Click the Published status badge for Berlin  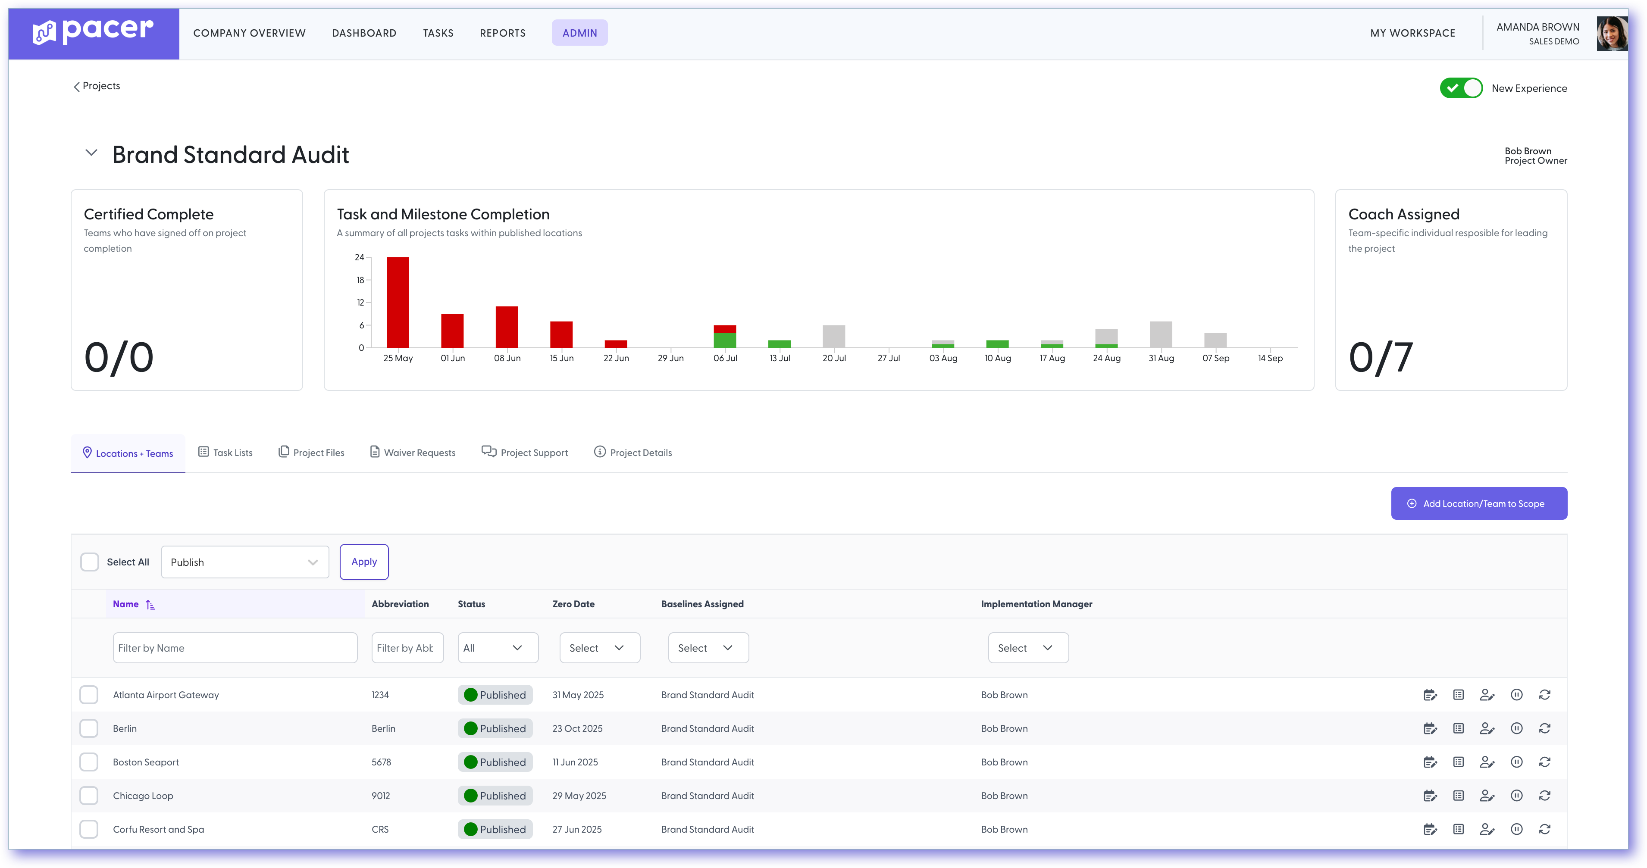point(495,729)
